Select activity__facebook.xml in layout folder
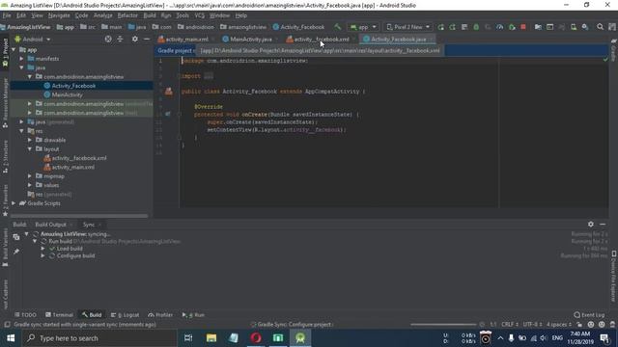 (79, 158)
